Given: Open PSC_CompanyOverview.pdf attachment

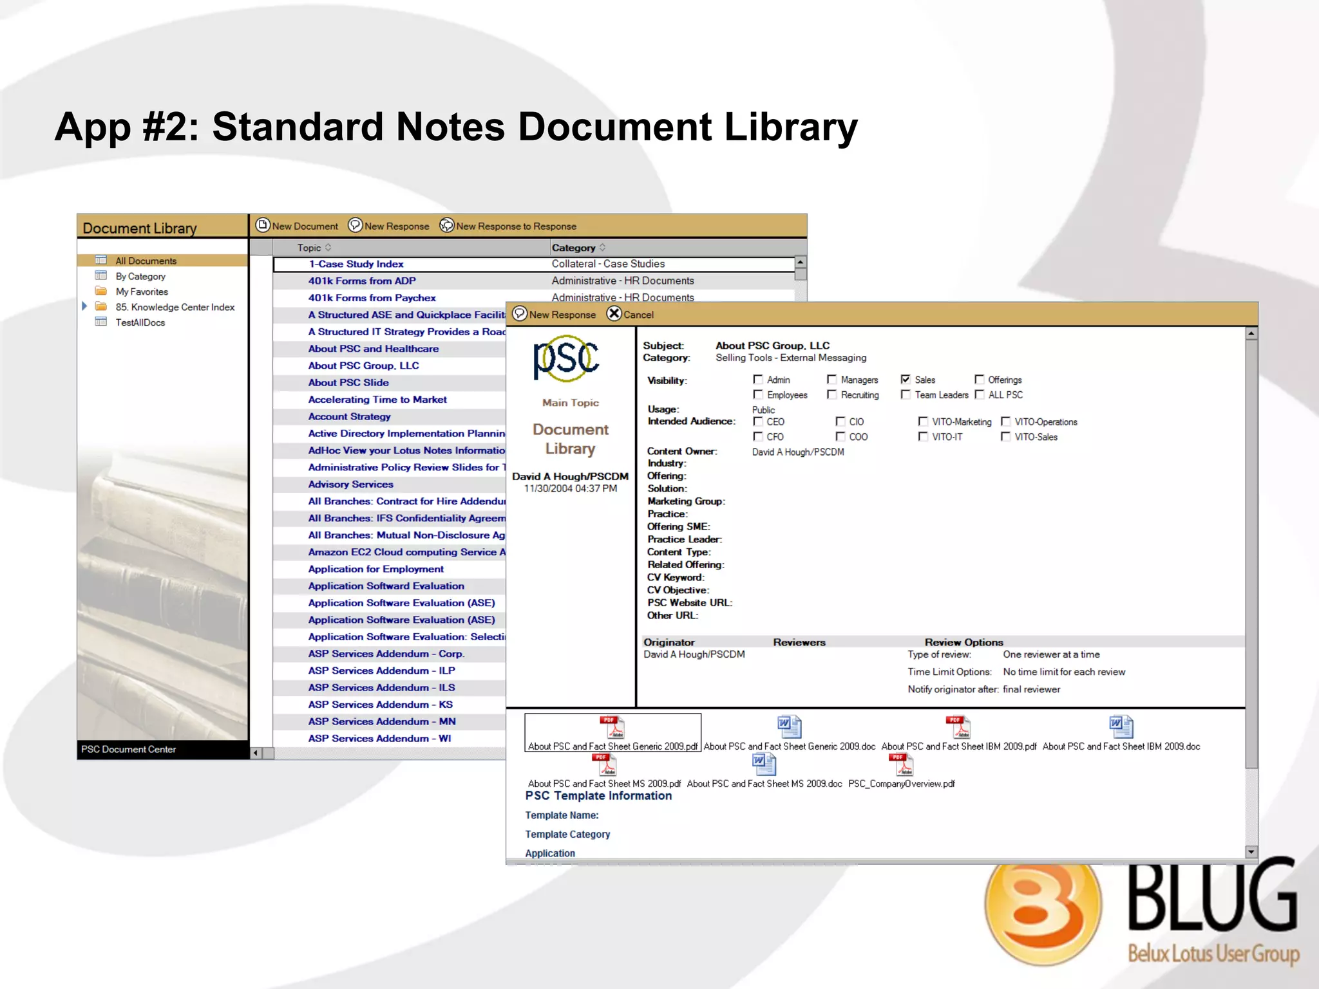Looking at the screenshot, I should pos(901,770).
